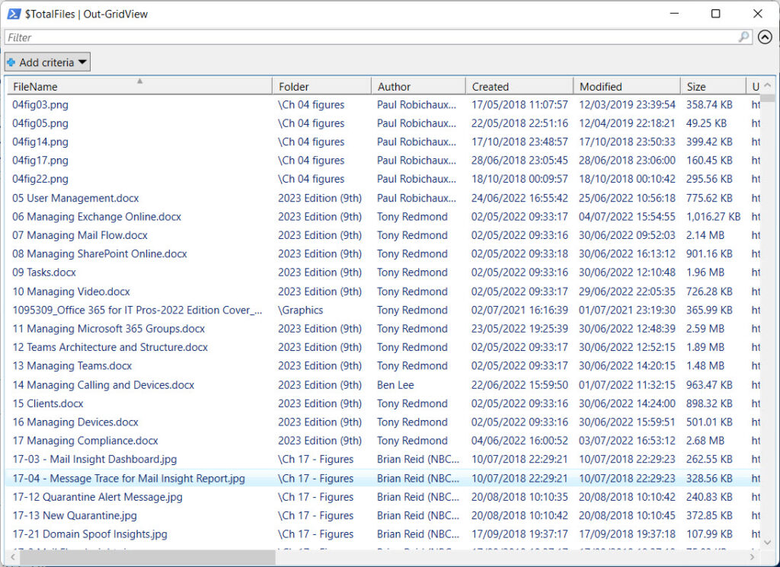Click the vertical scrollbar up arrow
Viewport: 780px width, 567px height.
pos(767,85)
